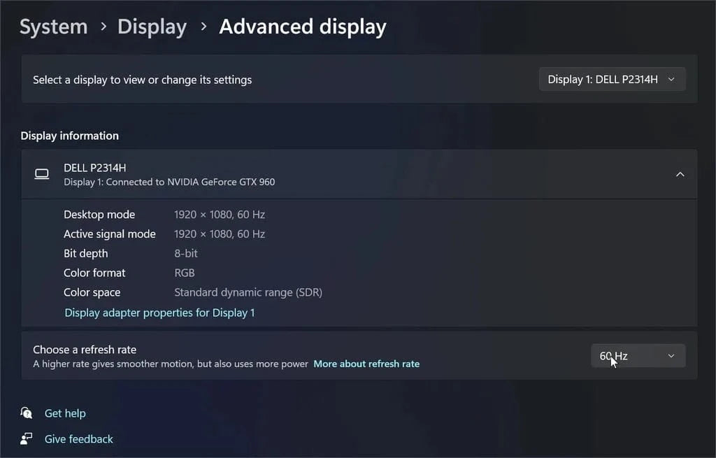Click the Bit depth 8-bit value

[186, 253]
